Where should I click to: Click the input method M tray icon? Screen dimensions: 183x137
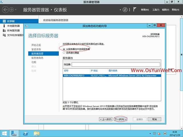(165, 134)
